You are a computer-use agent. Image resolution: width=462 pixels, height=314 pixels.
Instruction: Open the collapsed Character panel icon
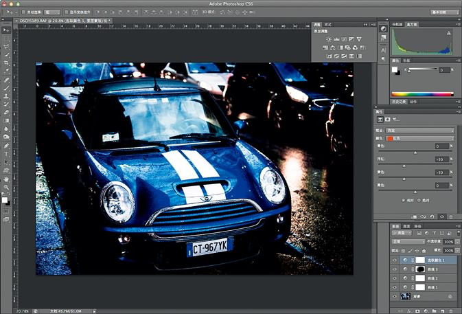[x=383, y=50]
